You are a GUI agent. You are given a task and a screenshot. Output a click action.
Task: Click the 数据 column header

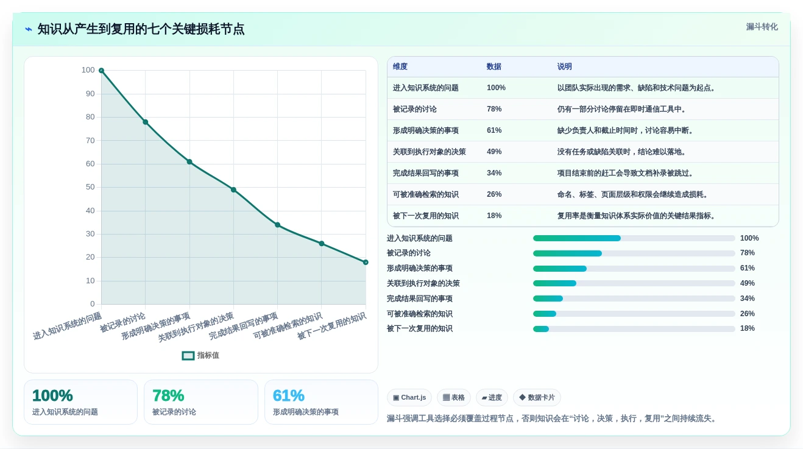494,67
